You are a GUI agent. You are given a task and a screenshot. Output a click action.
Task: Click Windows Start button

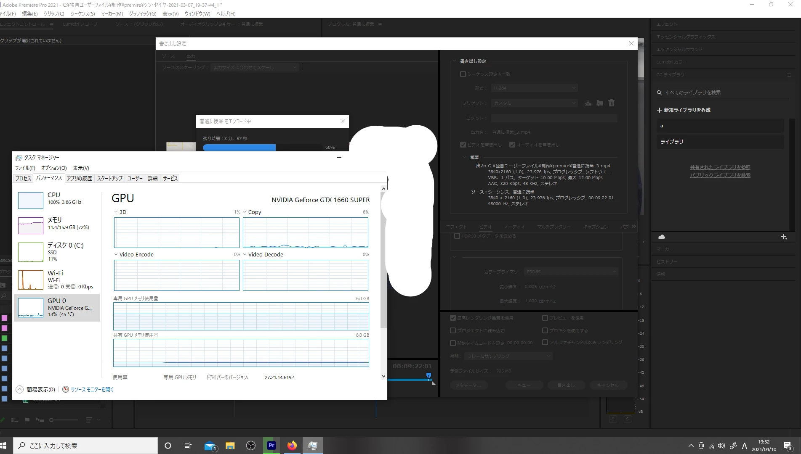(4, 446)
